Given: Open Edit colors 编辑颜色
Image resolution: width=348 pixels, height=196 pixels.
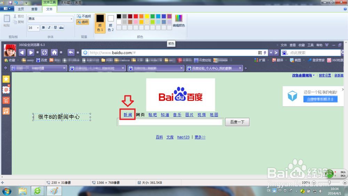Looking at the screenshot, I should point(179,21).
